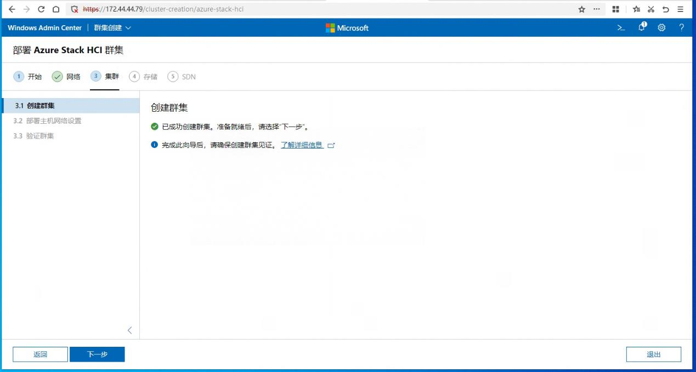
Task: Click the undo arrow icon in browser toolbar
Action: point(666,9)
